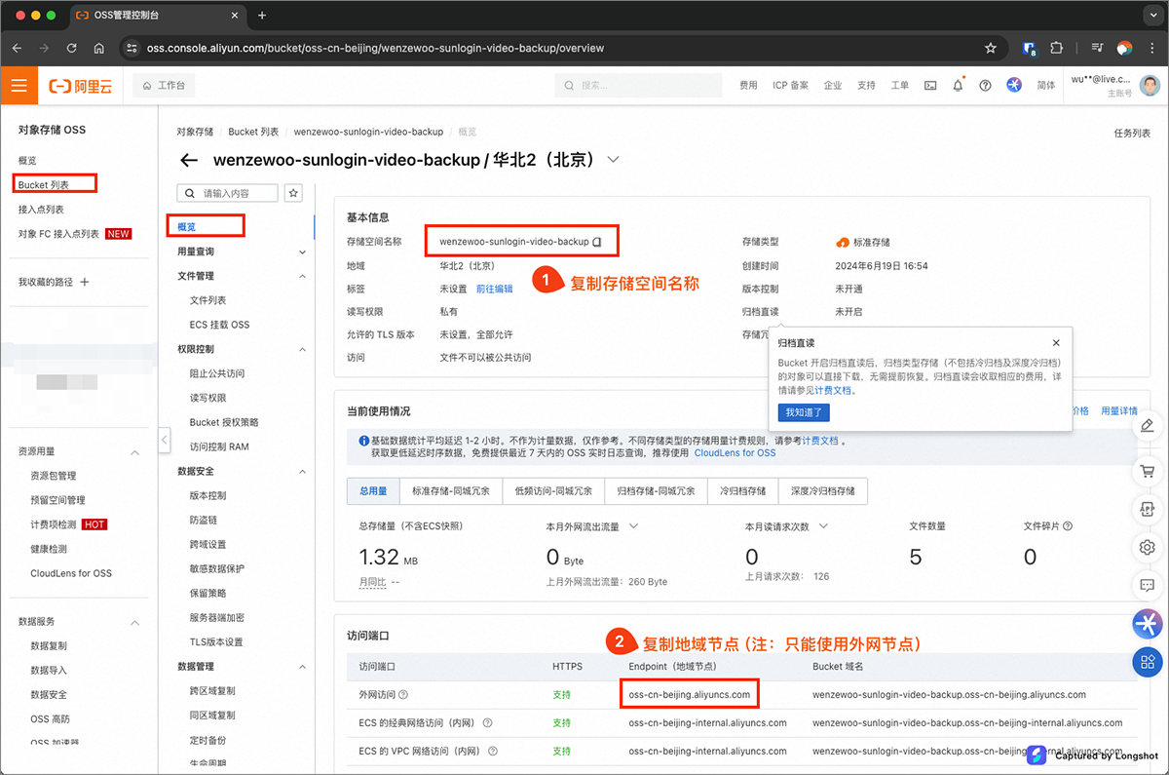Select the 冷归档存储 tab
The width and height of the screenshot is (1169, 775).
(x=742, y=491)
